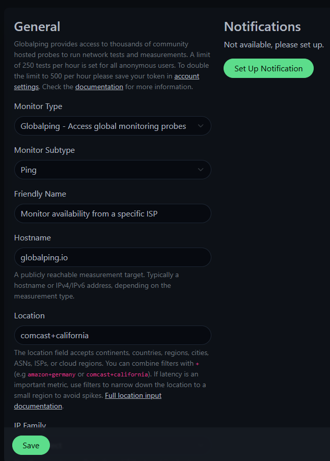Click the amazon+germany example code

51,374
